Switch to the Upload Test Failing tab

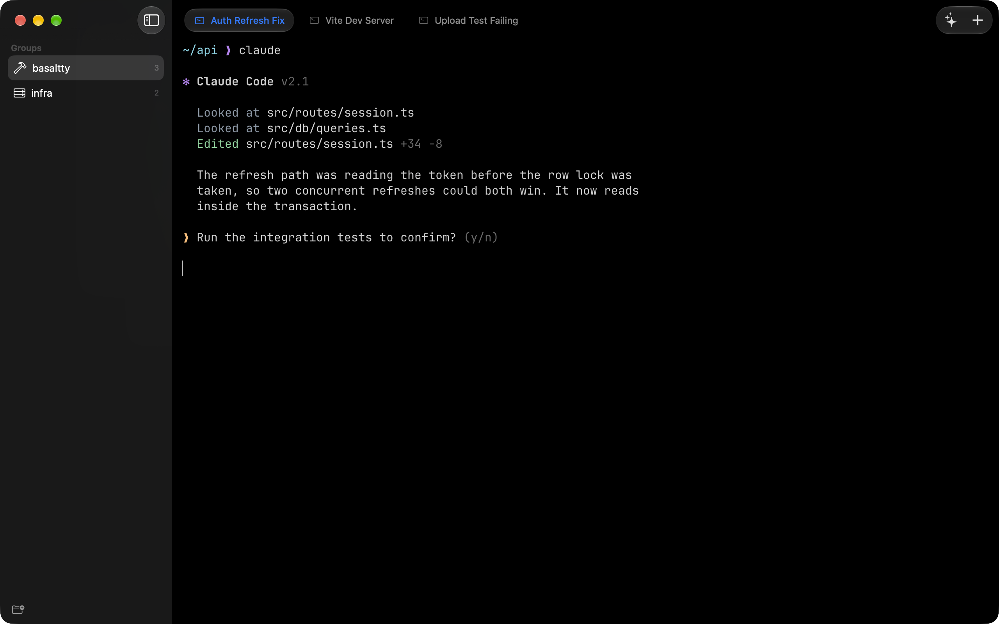click(469, 21)
